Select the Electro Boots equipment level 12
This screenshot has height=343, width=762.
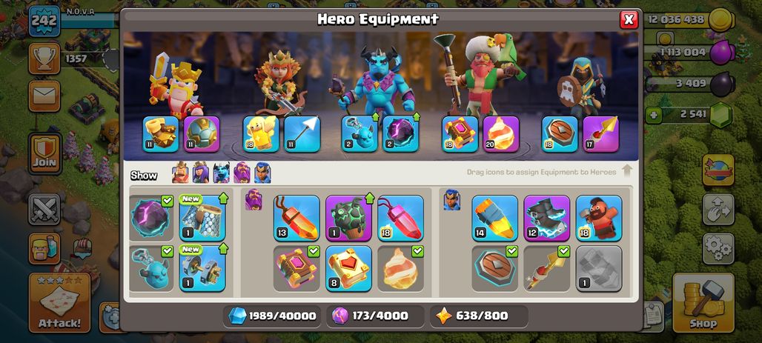coord(547,218)
